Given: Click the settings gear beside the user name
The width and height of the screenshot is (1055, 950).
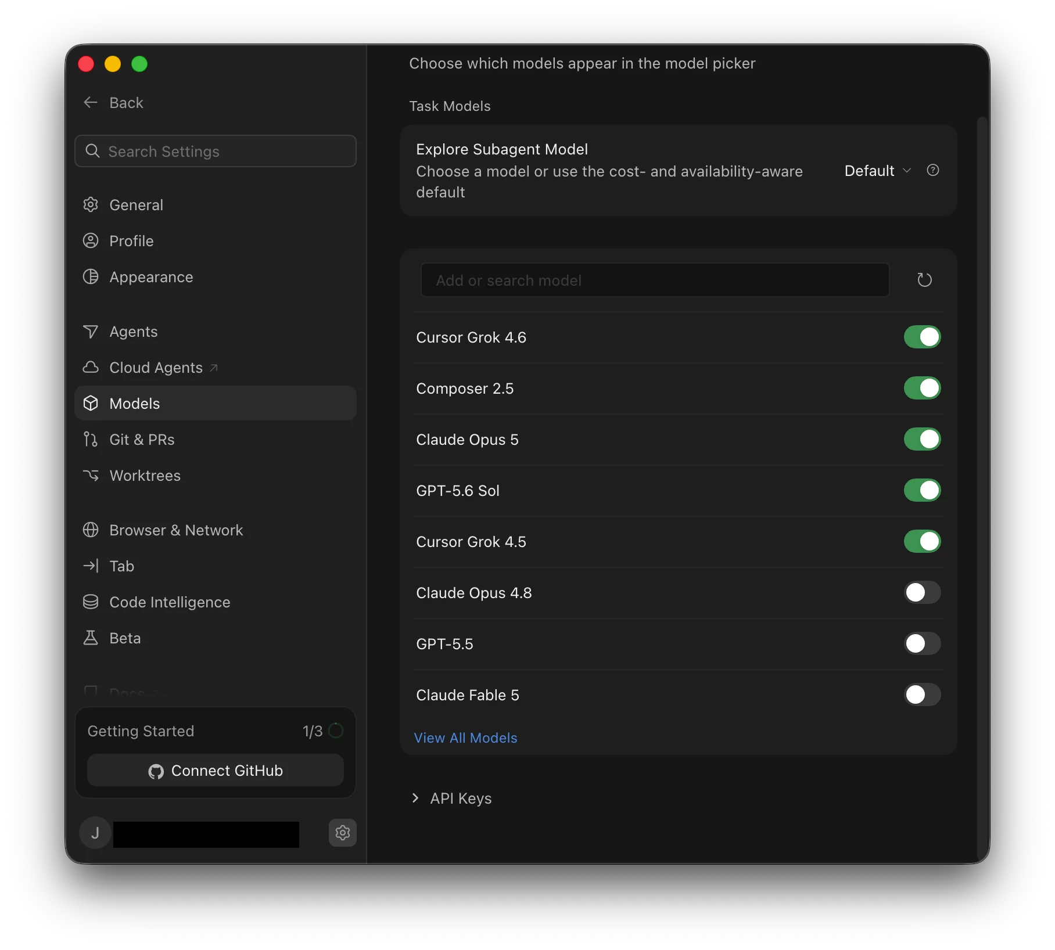Looking at the screenshot, I should click(343, 833).
